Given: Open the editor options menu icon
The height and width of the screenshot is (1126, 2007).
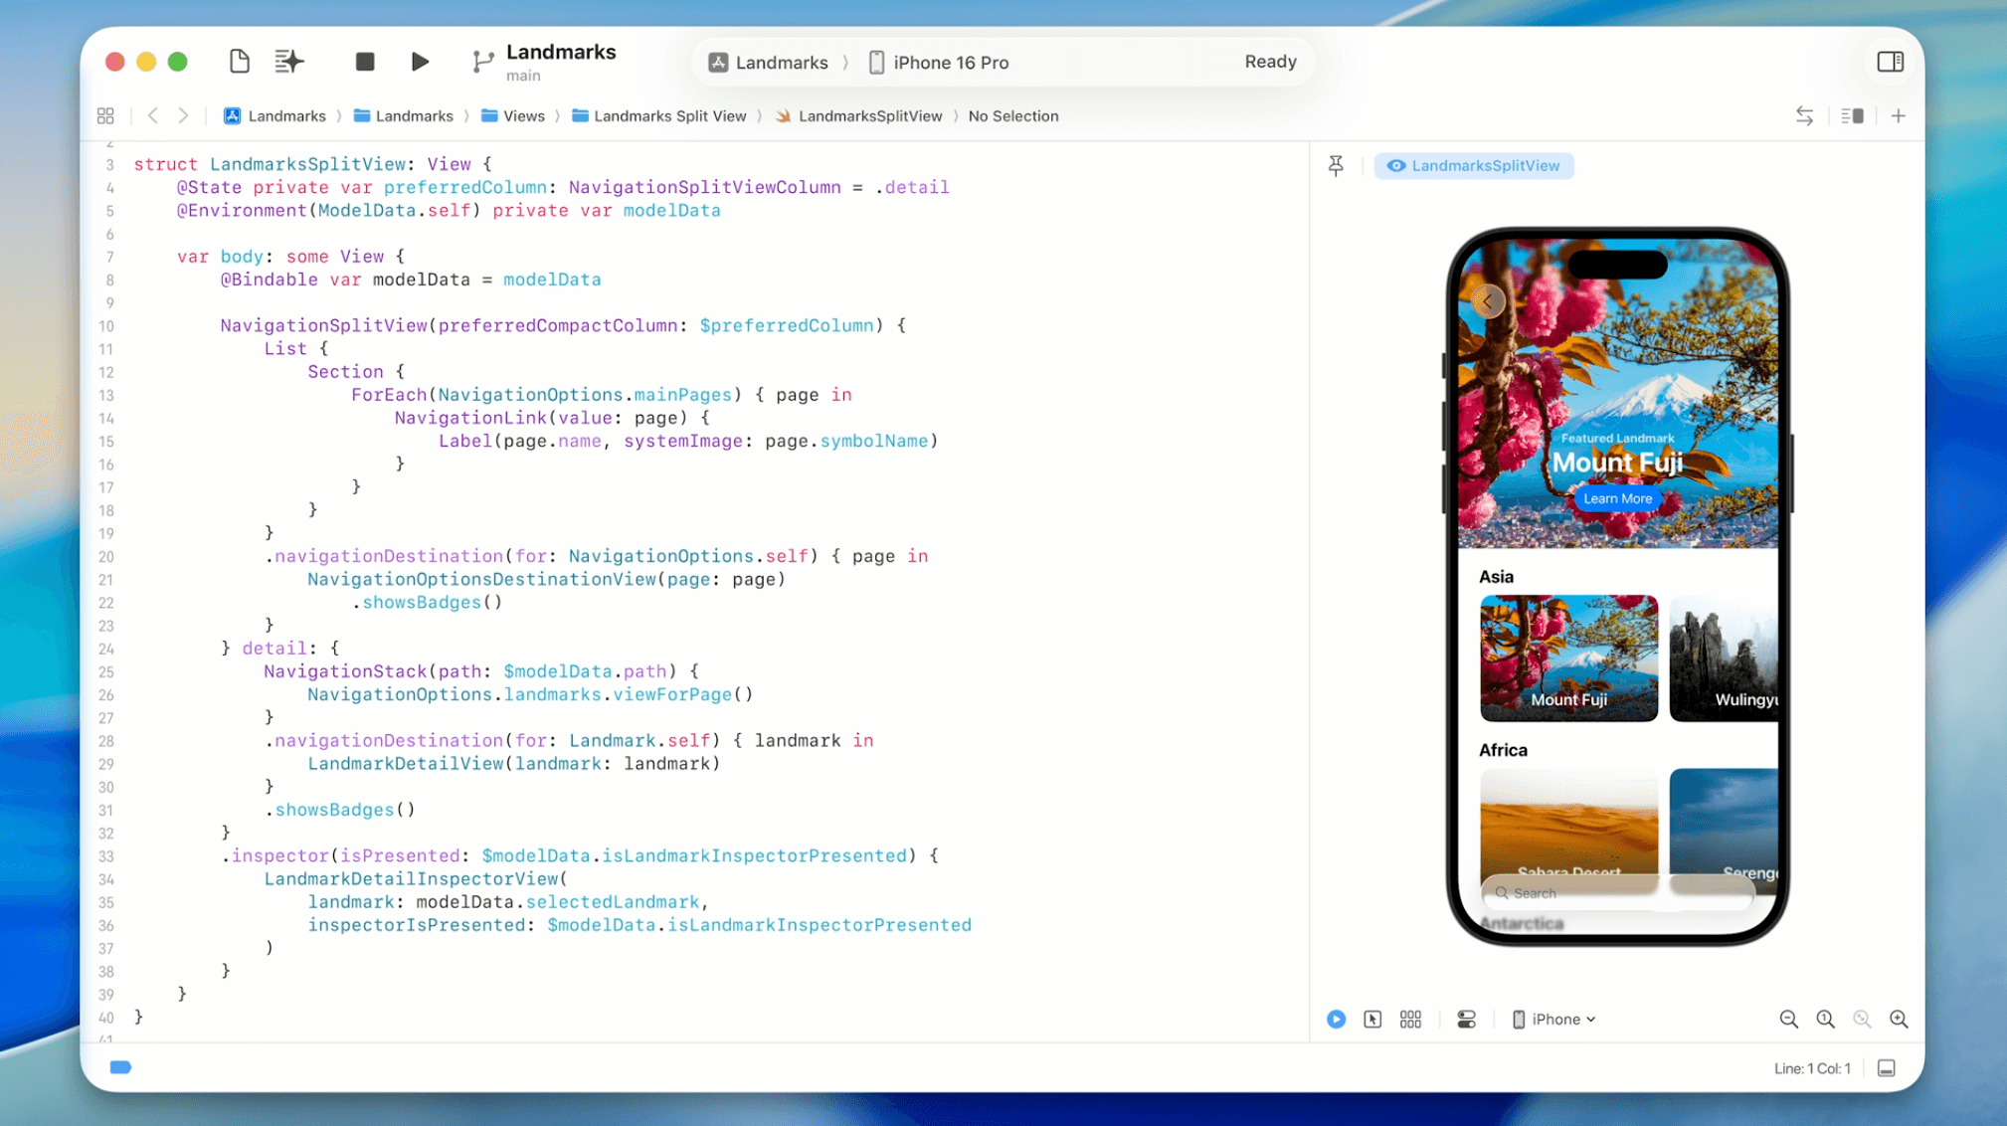Looking at the screenshot, I should pyautogui.click(x=1851, y=116).
